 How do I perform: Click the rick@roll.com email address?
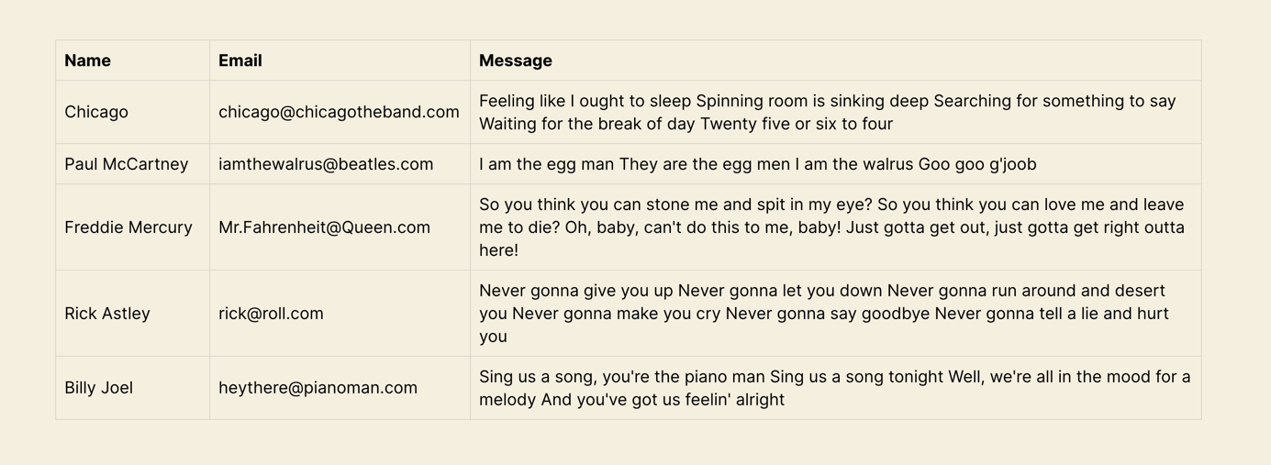tap(271, 314)
